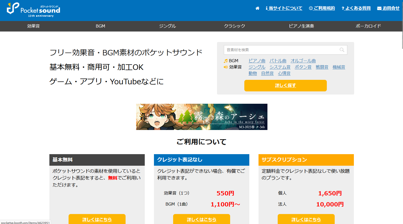Click 詳しくはこちら under サブスクリプション
Screen dimensions: 403x224
click(x=306, y=219)
